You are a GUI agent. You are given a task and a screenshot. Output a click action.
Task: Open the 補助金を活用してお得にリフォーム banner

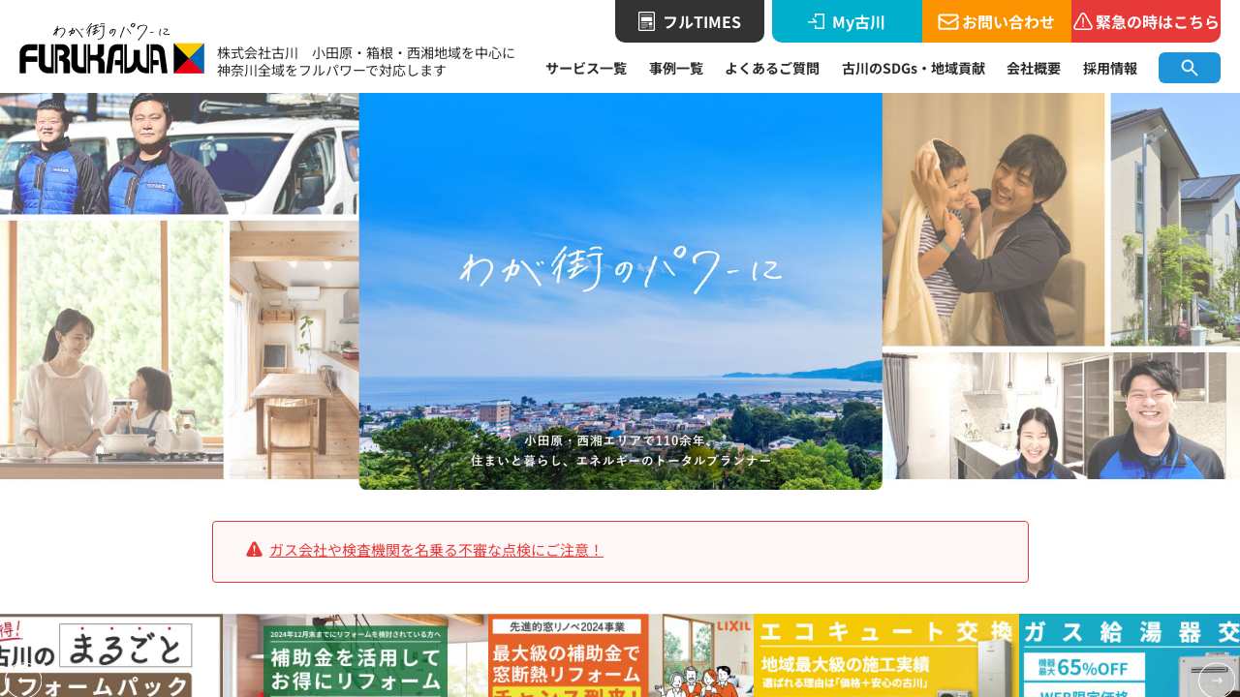[x=355, y=658]
